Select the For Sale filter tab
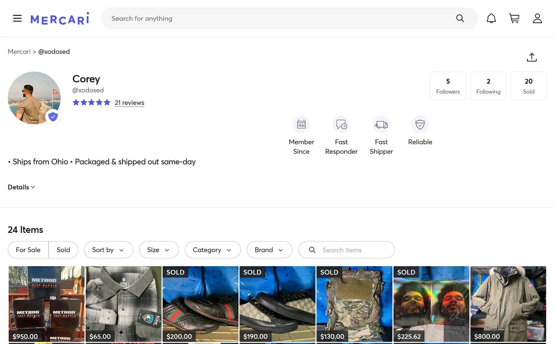 coord(28,250)
